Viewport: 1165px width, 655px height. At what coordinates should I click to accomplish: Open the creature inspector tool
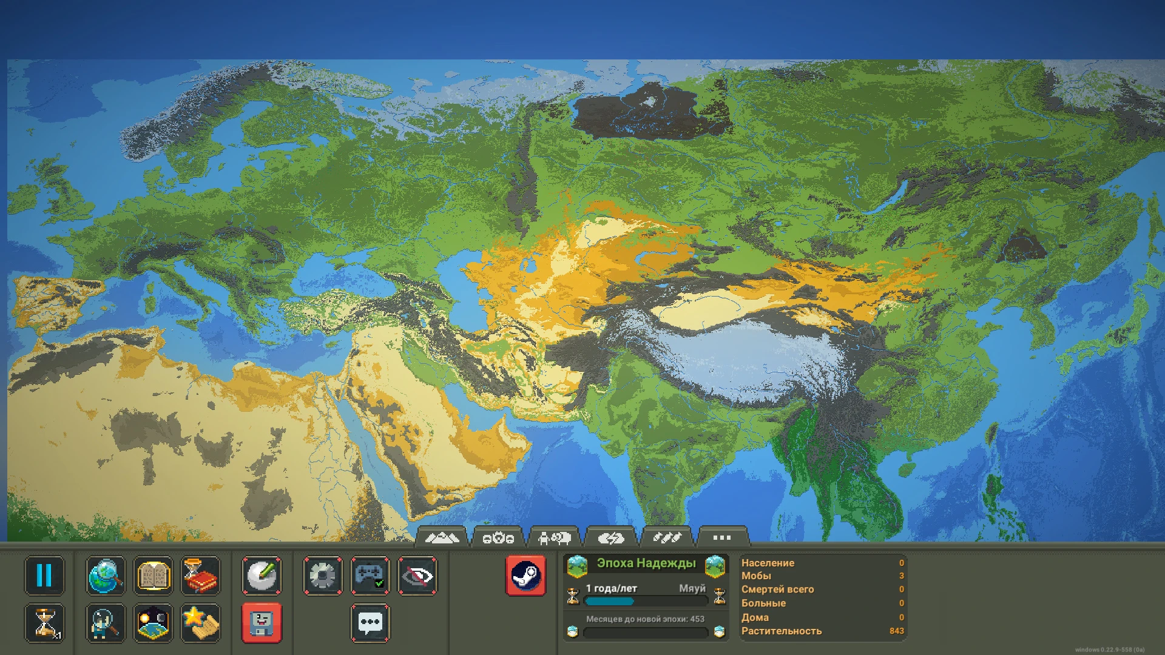[106, 623]
